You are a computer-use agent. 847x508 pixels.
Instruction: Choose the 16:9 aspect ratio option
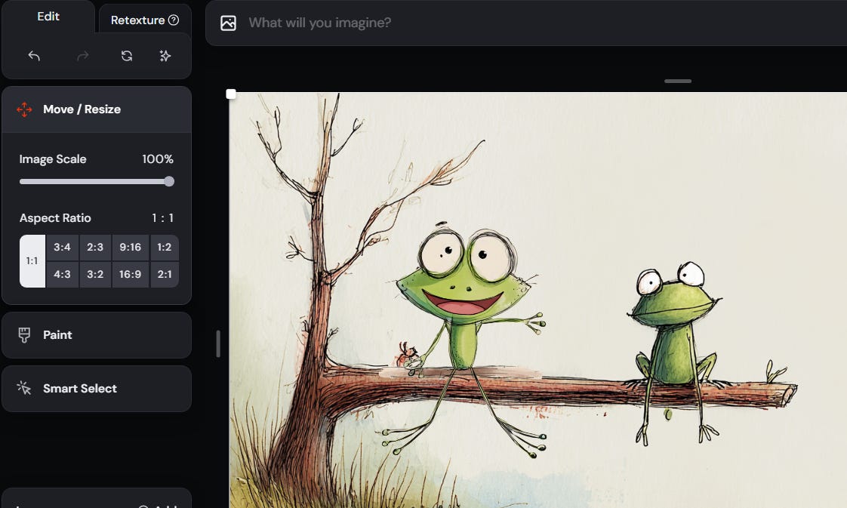130,274
